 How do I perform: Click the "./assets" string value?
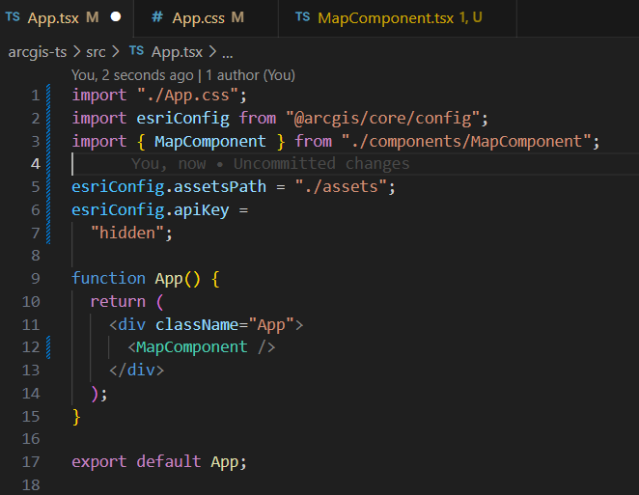coord(341,187)
